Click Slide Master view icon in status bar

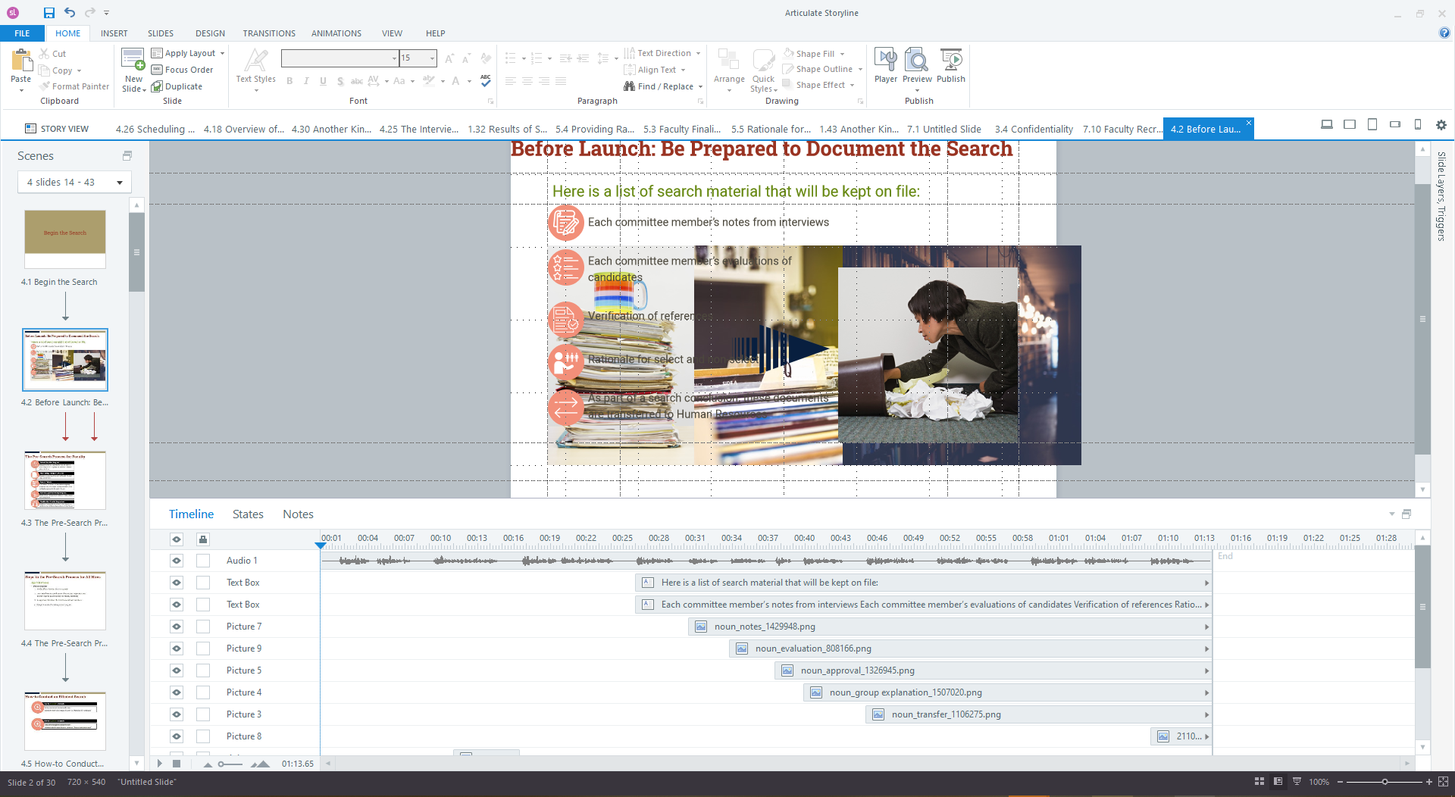click(x=1297, y=781)
